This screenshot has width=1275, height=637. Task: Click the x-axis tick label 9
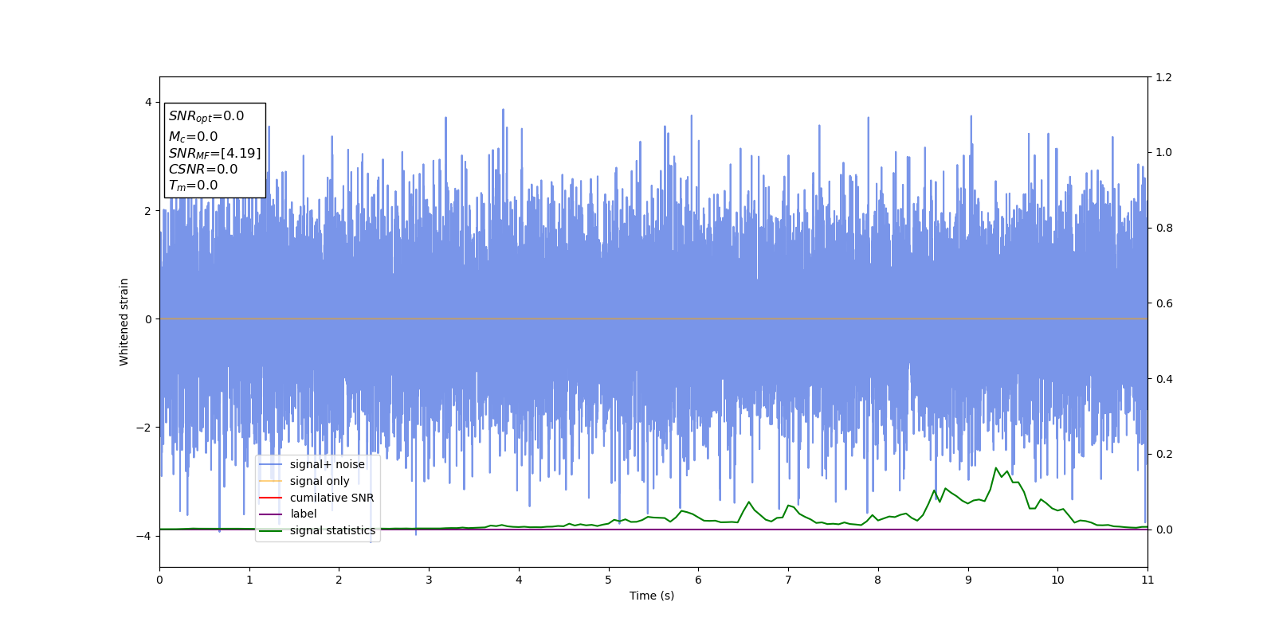point(968,580)
